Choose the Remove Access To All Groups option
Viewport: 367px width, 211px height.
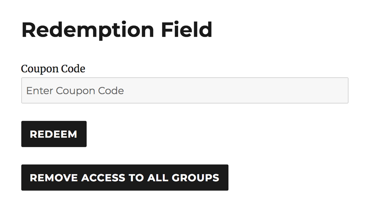pyautogui.click(x=124, y=178)
